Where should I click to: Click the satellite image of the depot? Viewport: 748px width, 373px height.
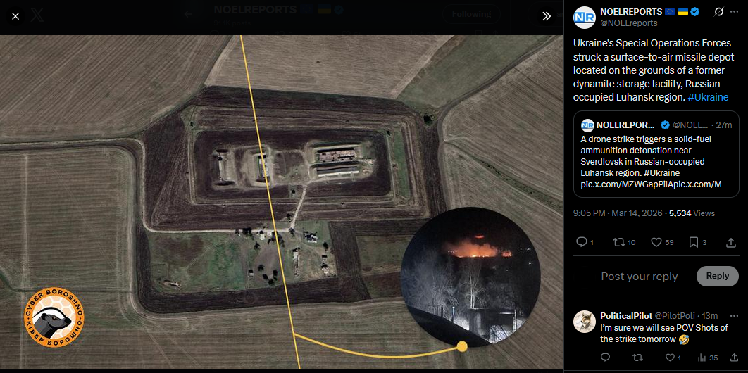tap(282, 202)
